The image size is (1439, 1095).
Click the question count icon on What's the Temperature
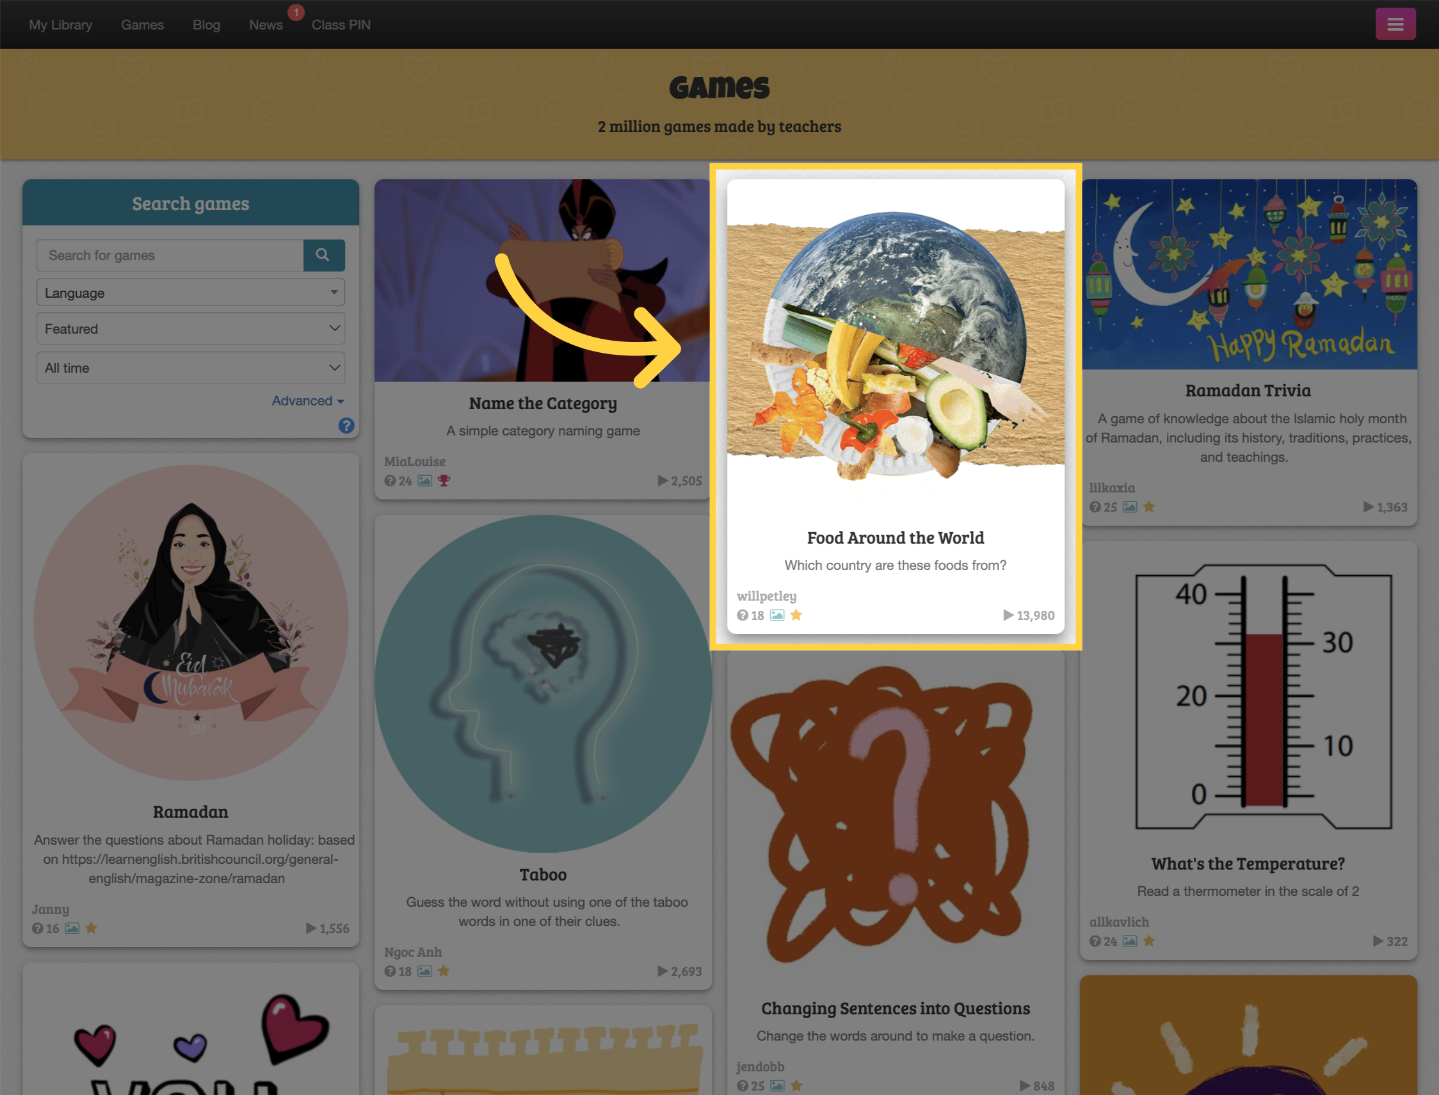[1095, 941]
